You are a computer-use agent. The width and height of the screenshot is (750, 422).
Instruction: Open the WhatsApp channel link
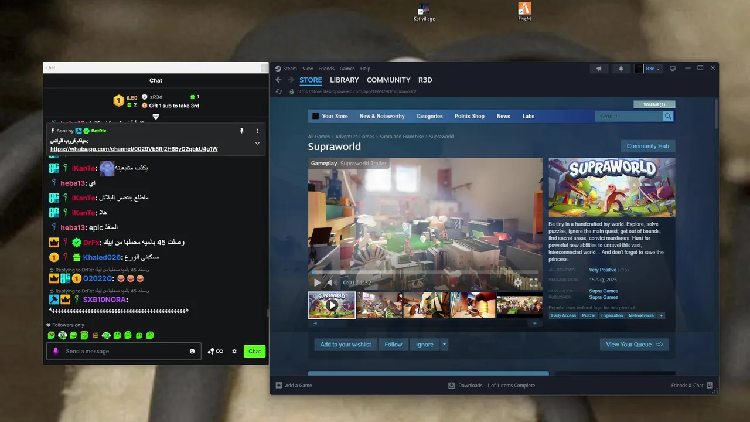pyautogui.click(x=134, y=149)
